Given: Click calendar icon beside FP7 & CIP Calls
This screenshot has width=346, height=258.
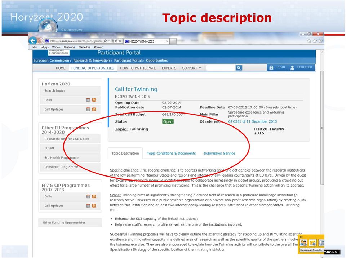Looking at the screenshot, I should (x=88, y=196).
